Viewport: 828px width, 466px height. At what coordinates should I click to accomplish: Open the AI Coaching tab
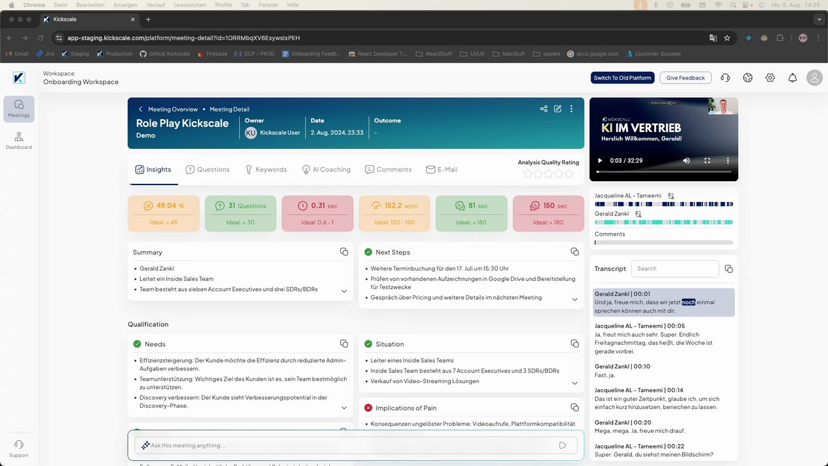click(326, 170)
